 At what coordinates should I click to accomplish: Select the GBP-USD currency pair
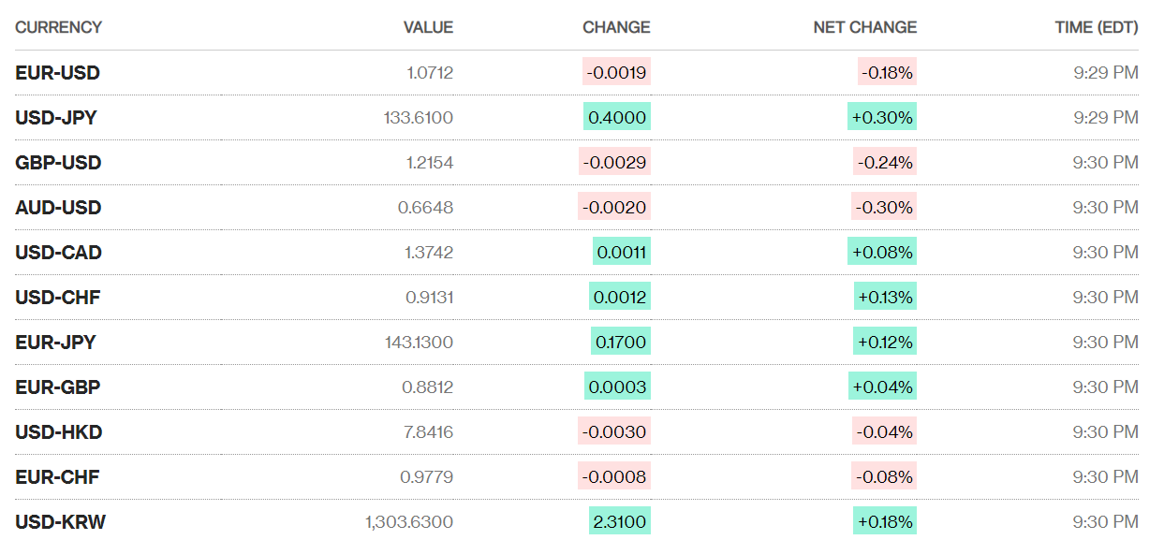58,163
